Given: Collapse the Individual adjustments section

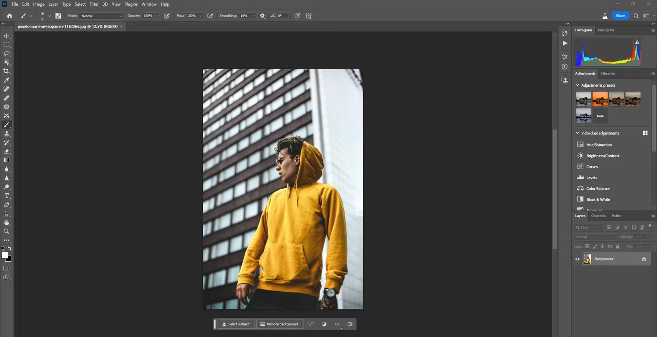Looking at the screenshot, I should 577,133.
